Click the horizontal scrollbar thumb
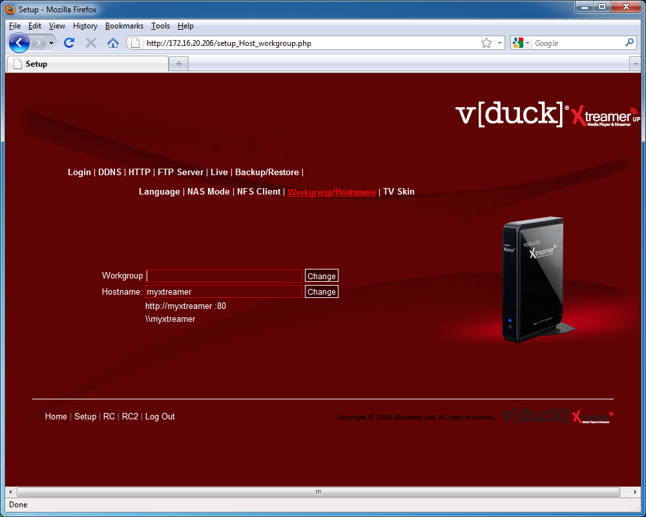Image resolution: width=646 pixels, height=517 pixels. 318,492
